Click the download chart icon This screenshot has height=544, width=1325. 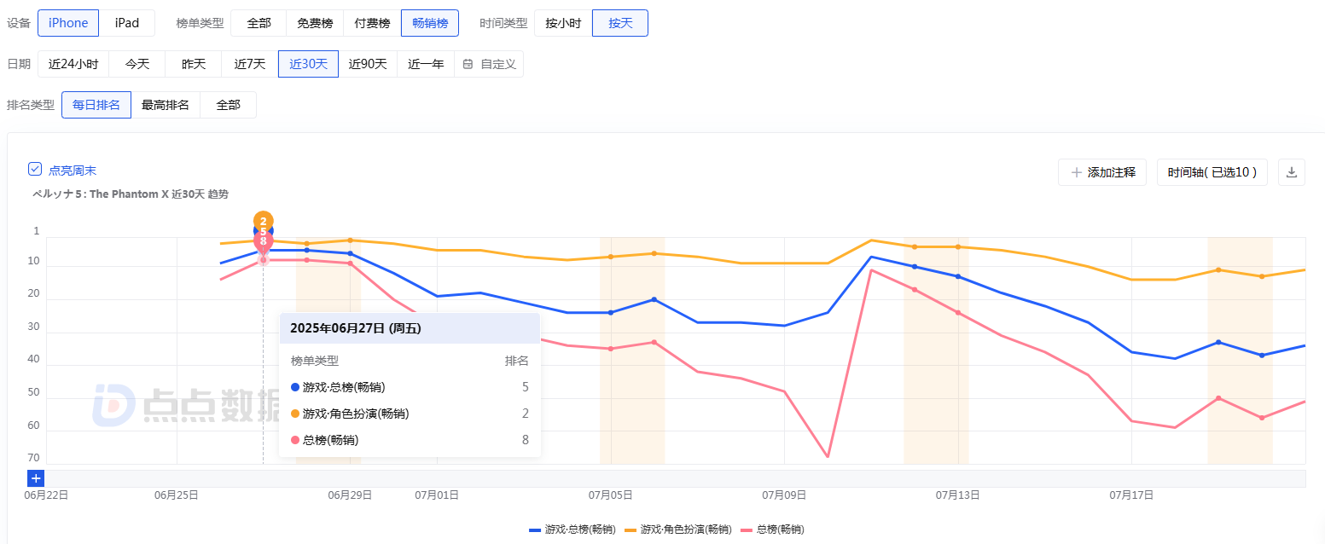(x=1291, y=172)
